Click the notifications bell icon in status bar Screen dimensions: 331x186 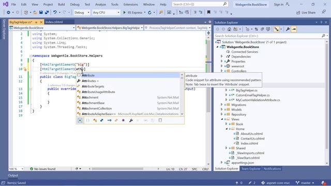[x=323, y=183]
